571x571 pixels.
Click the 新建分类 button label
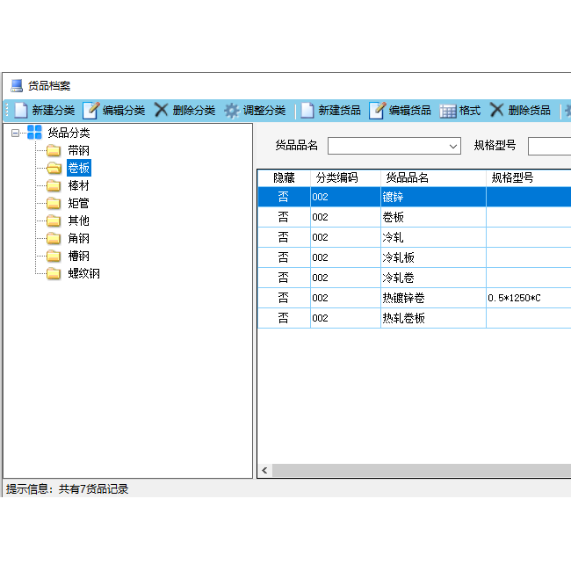click(54, 111)
